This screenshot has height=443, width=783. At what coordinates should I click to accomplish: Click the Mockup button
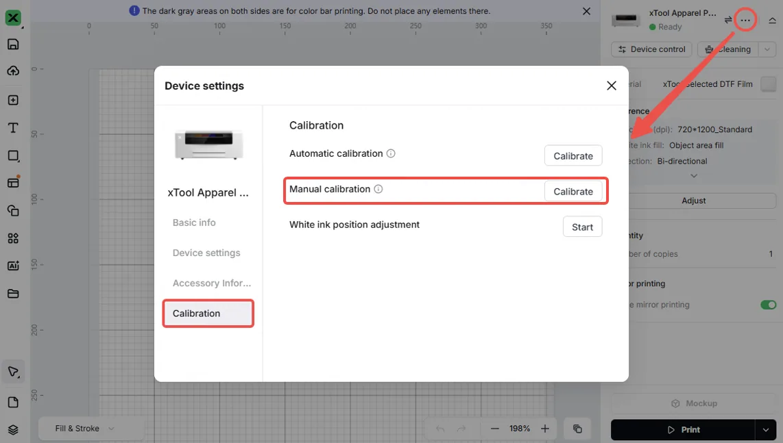click(694, 403)
